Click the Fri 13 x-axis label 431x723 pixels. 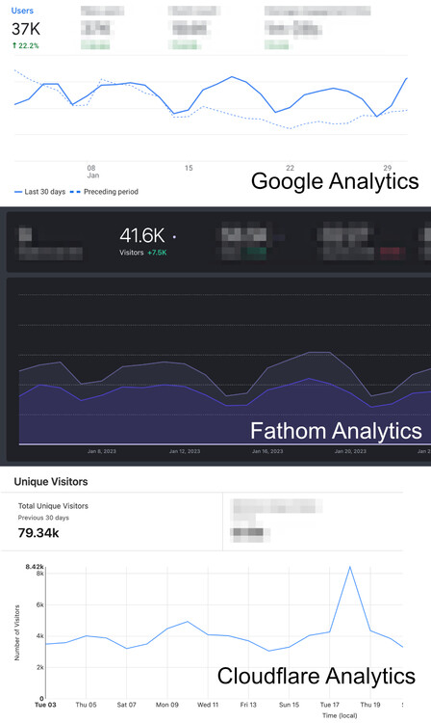(248, 705)
